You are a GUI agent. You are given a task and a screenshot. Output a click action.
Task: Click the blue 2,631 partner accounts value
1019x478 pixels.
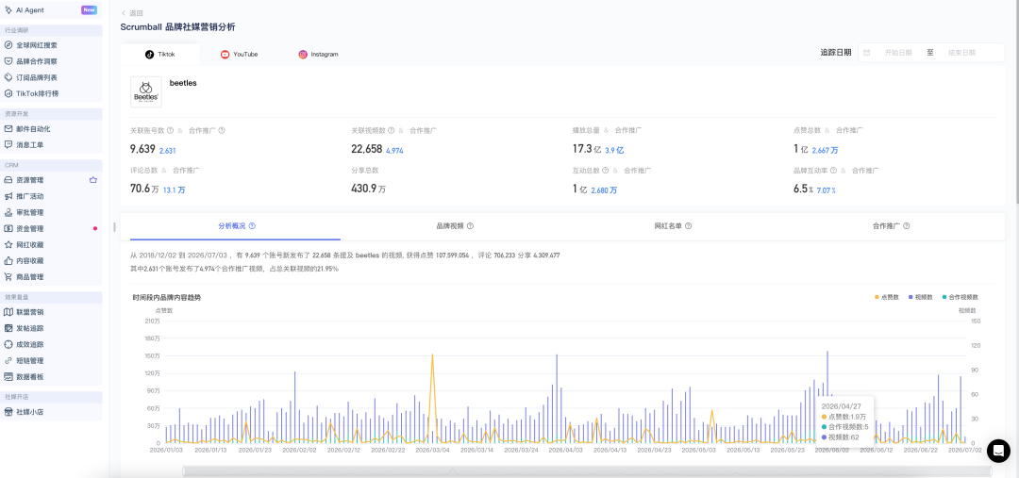(x=167, y=151)
